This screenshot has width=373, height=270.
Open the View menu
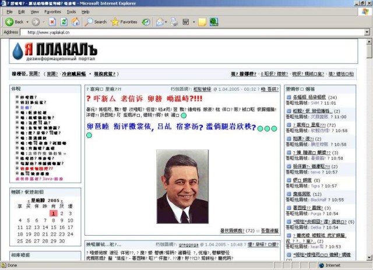pyautogui.click(x=35, y=12)
